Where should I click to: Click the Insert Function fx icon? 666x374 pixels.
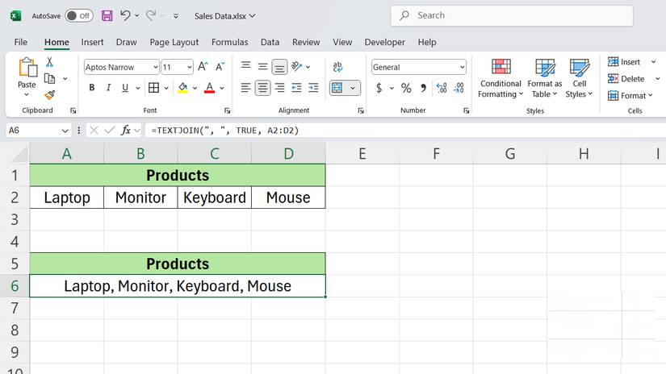click(x=126, y=131)
